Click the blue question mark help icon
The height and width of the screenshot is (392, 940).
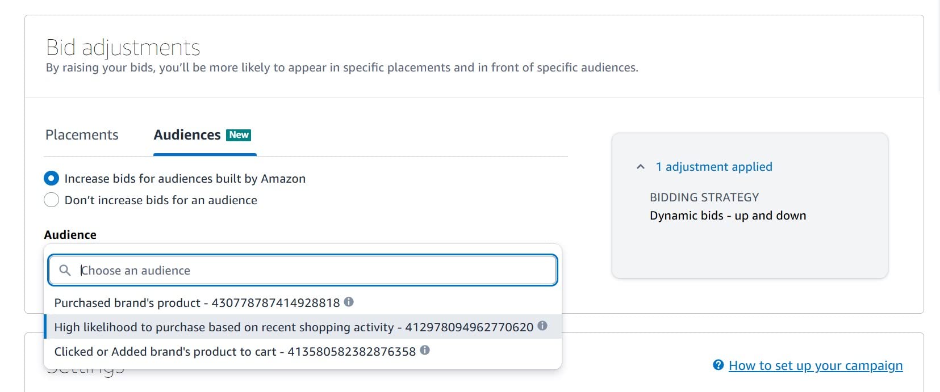(x=718, y=365)
